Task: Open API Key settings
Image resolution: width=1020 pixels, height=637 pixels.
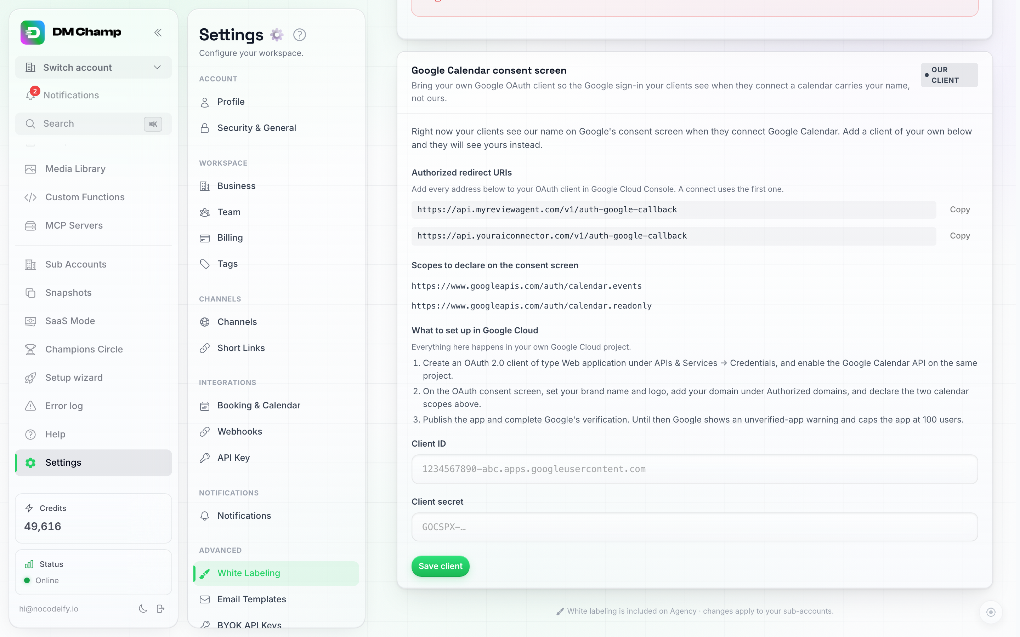Action: 276,458
